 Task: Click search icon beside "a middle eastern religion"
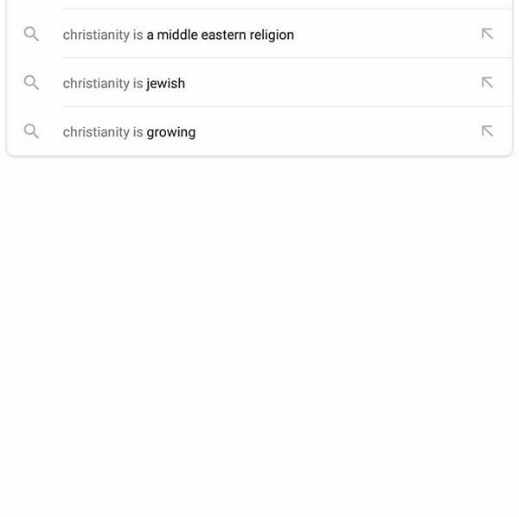point(31,35)
